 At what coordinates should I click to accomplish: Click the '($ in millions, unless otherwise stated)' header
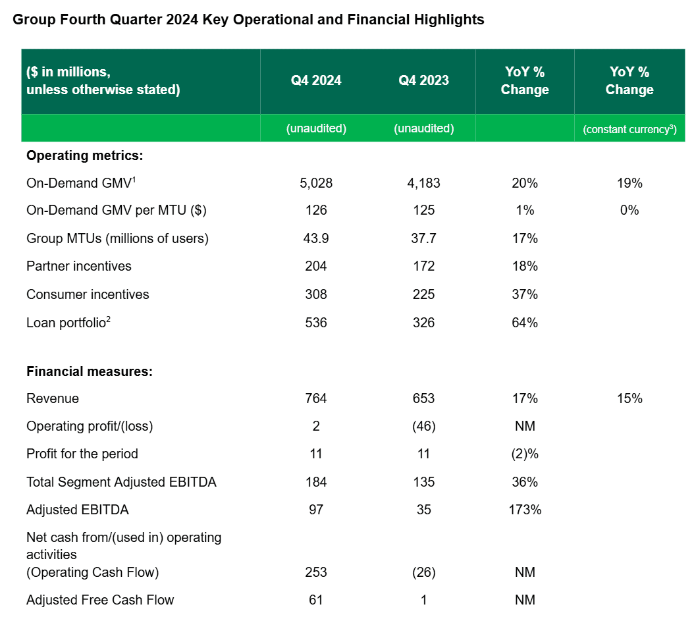point(103,80)
